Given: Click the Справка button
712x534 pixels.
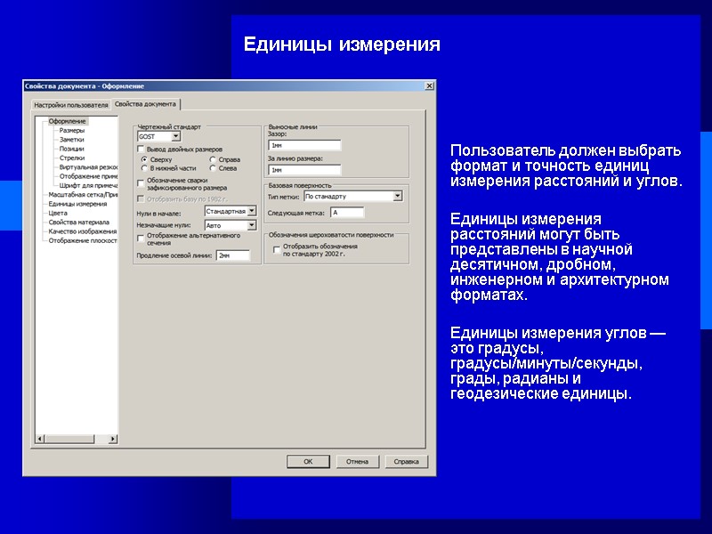Looking at the screenshot, I should pyautogui.click(x=408, y=461).
